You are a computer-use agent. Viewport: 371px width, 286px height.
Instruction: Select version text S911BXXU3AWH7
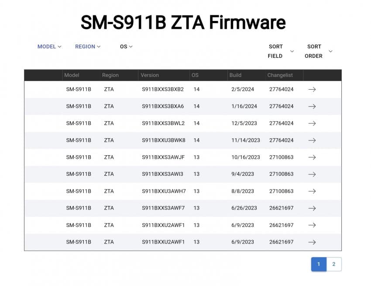click(164, 191)
